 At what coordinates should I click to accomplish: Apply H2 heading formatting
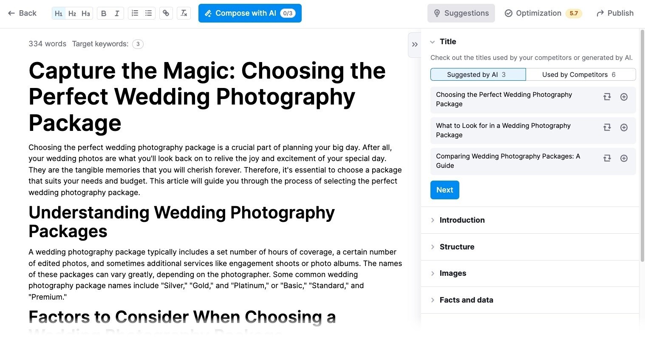coord(72,13)
